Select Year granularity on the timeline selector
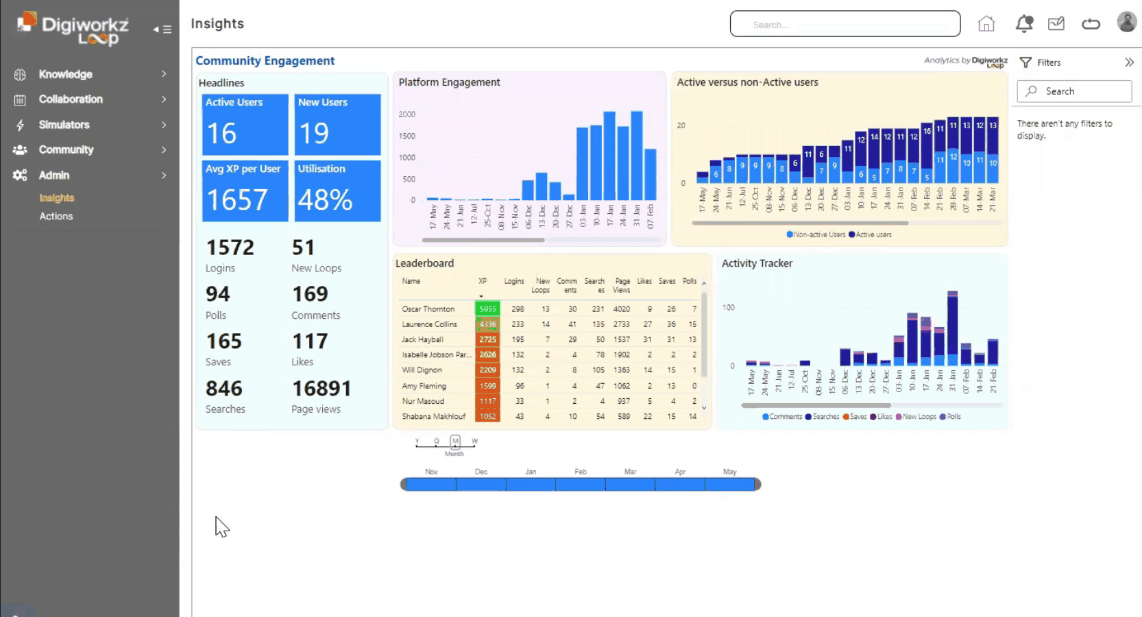The image size is (1142, 617). pos(417,441)
